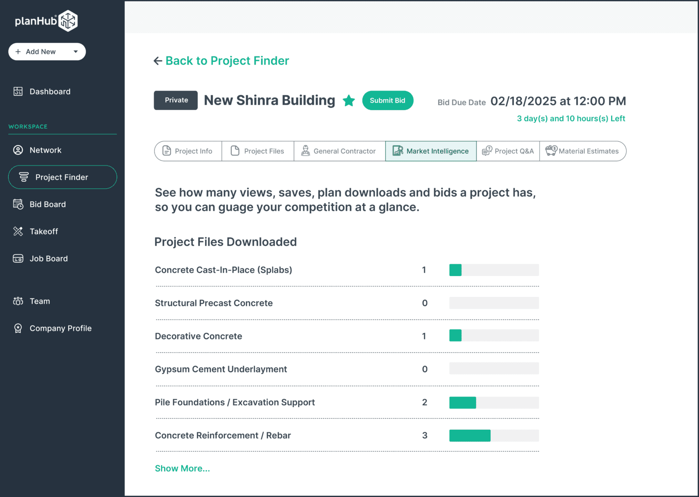
Task: Click the Private badge on the project
Action: tap(176, 100)
